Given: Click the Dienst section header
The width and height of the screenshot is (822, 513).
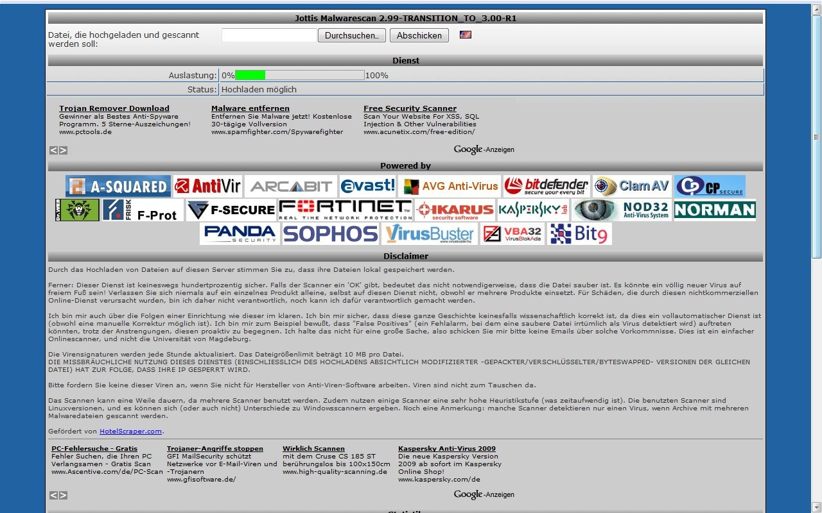Looking at the screenshot, I should pos(406,60).
